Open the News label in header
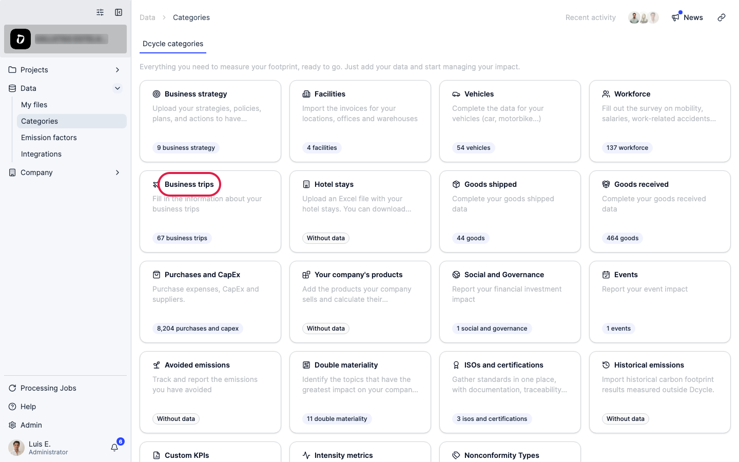Screen dimensions: 739x462 pyautogui.click(x=693, y=17)
